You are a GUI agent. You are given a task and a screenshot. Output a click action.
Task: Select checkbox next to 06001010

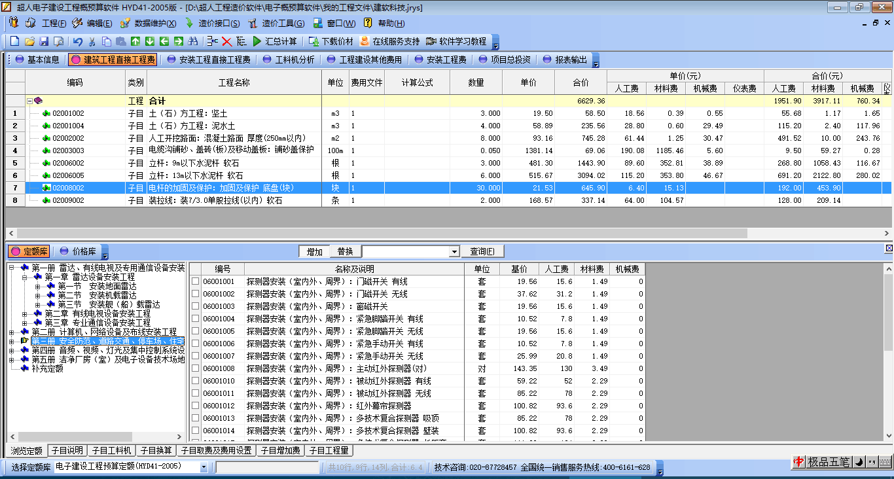pyautogui.click(x=195, y=381)
